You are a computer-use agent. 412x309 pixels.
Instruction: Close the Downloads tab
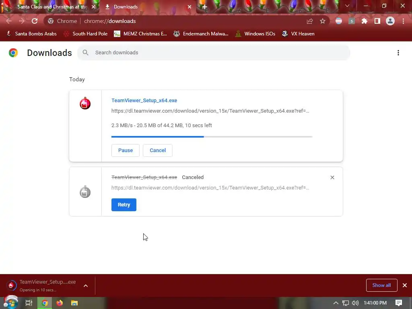(190, 7)
